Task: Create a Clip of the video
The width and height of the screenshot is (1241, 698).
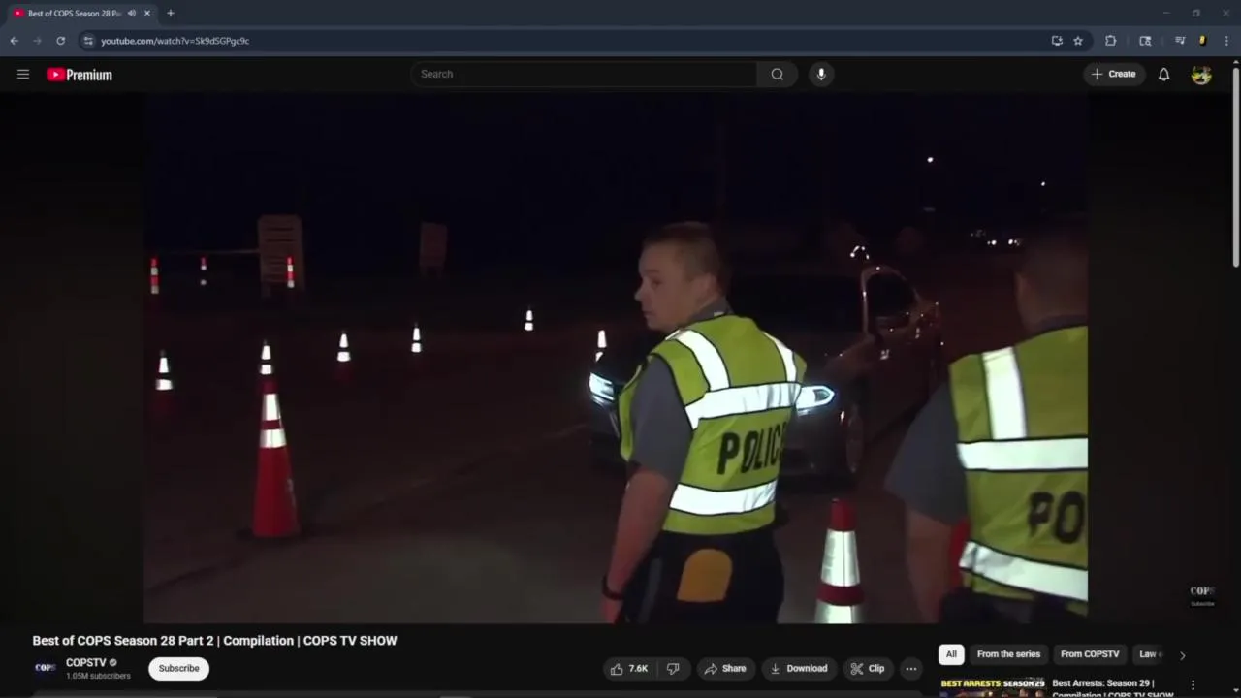Action: click(868, 668)
